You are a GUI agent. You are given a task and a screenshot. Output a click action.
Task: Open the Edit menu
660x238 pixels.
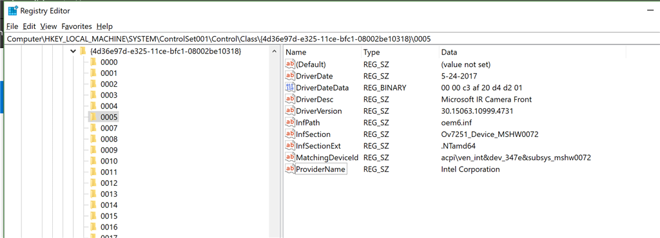29,26
